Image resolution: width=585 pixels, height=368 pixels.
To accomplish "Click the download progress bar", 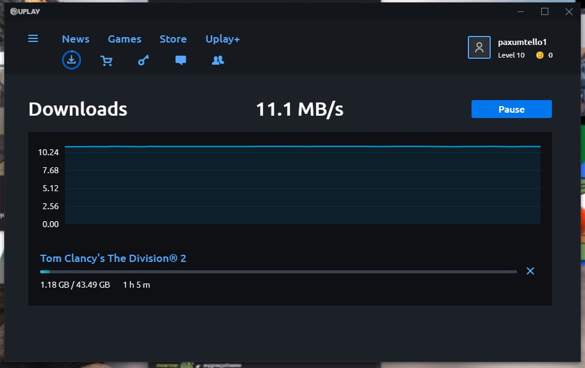I will [x=278, y=272].
